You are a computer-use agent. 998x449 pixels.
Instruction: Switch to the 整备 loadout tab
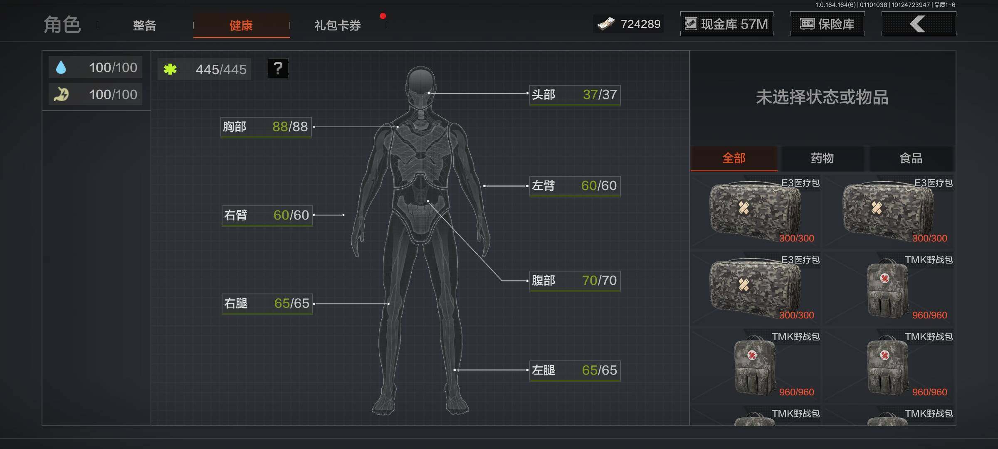pyautogui.click(x=144, y=26)
